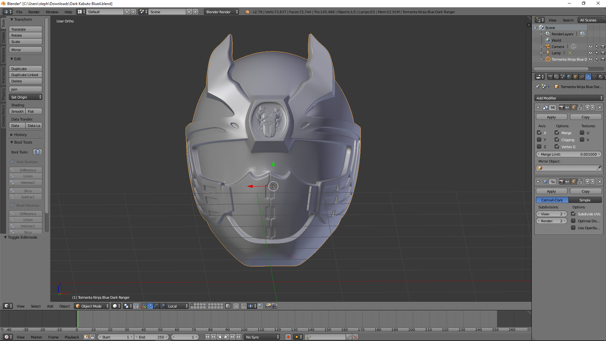Uncheck the Merge option in Mirror modifier
This screenshot has height=341, width=606.
[x=557, y=133]
